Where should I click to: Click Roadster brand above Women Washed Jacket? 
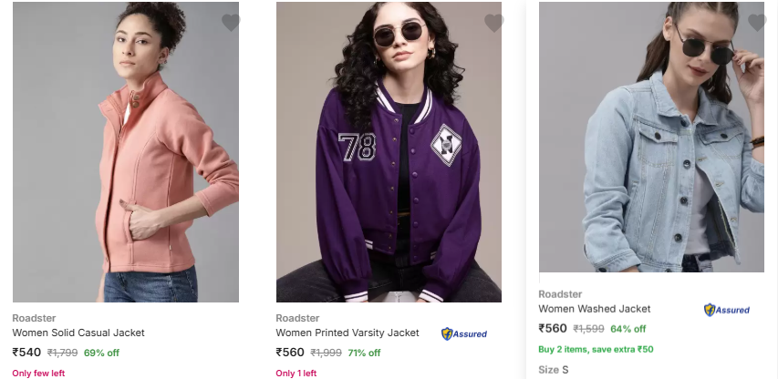click(x=560, y=294)
